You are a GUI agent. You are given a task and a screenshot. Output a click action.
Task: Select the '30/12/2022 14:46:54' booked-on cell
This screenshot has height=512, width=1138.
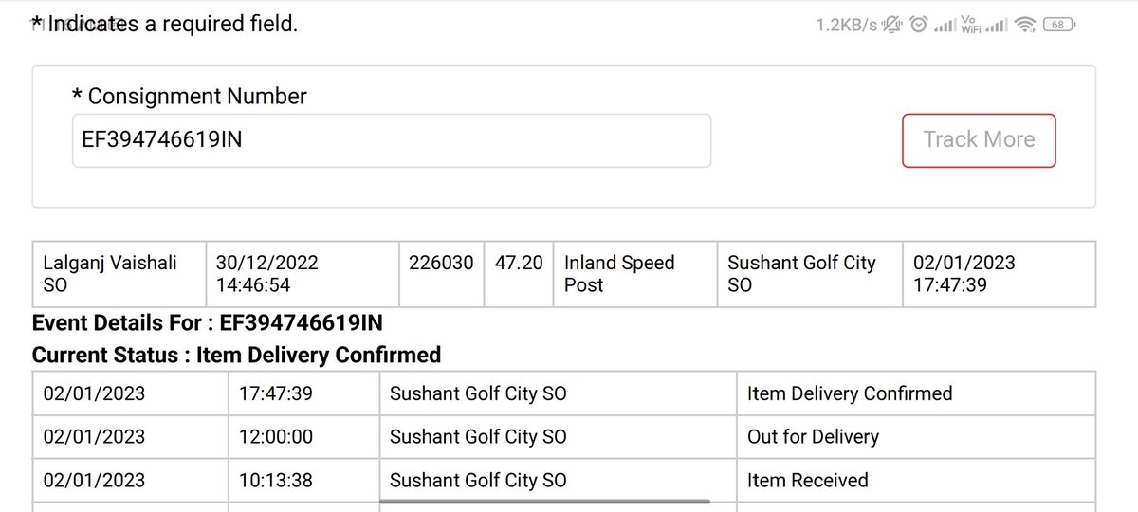point(303,274)
